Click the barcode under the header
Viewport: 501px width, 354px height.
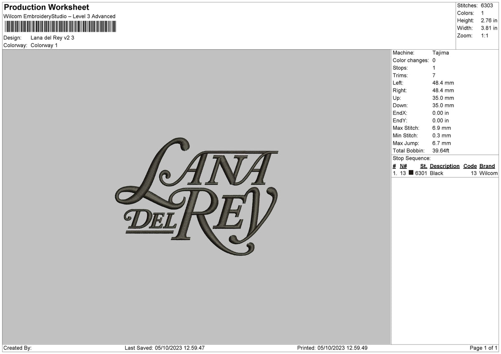point(60,27)
